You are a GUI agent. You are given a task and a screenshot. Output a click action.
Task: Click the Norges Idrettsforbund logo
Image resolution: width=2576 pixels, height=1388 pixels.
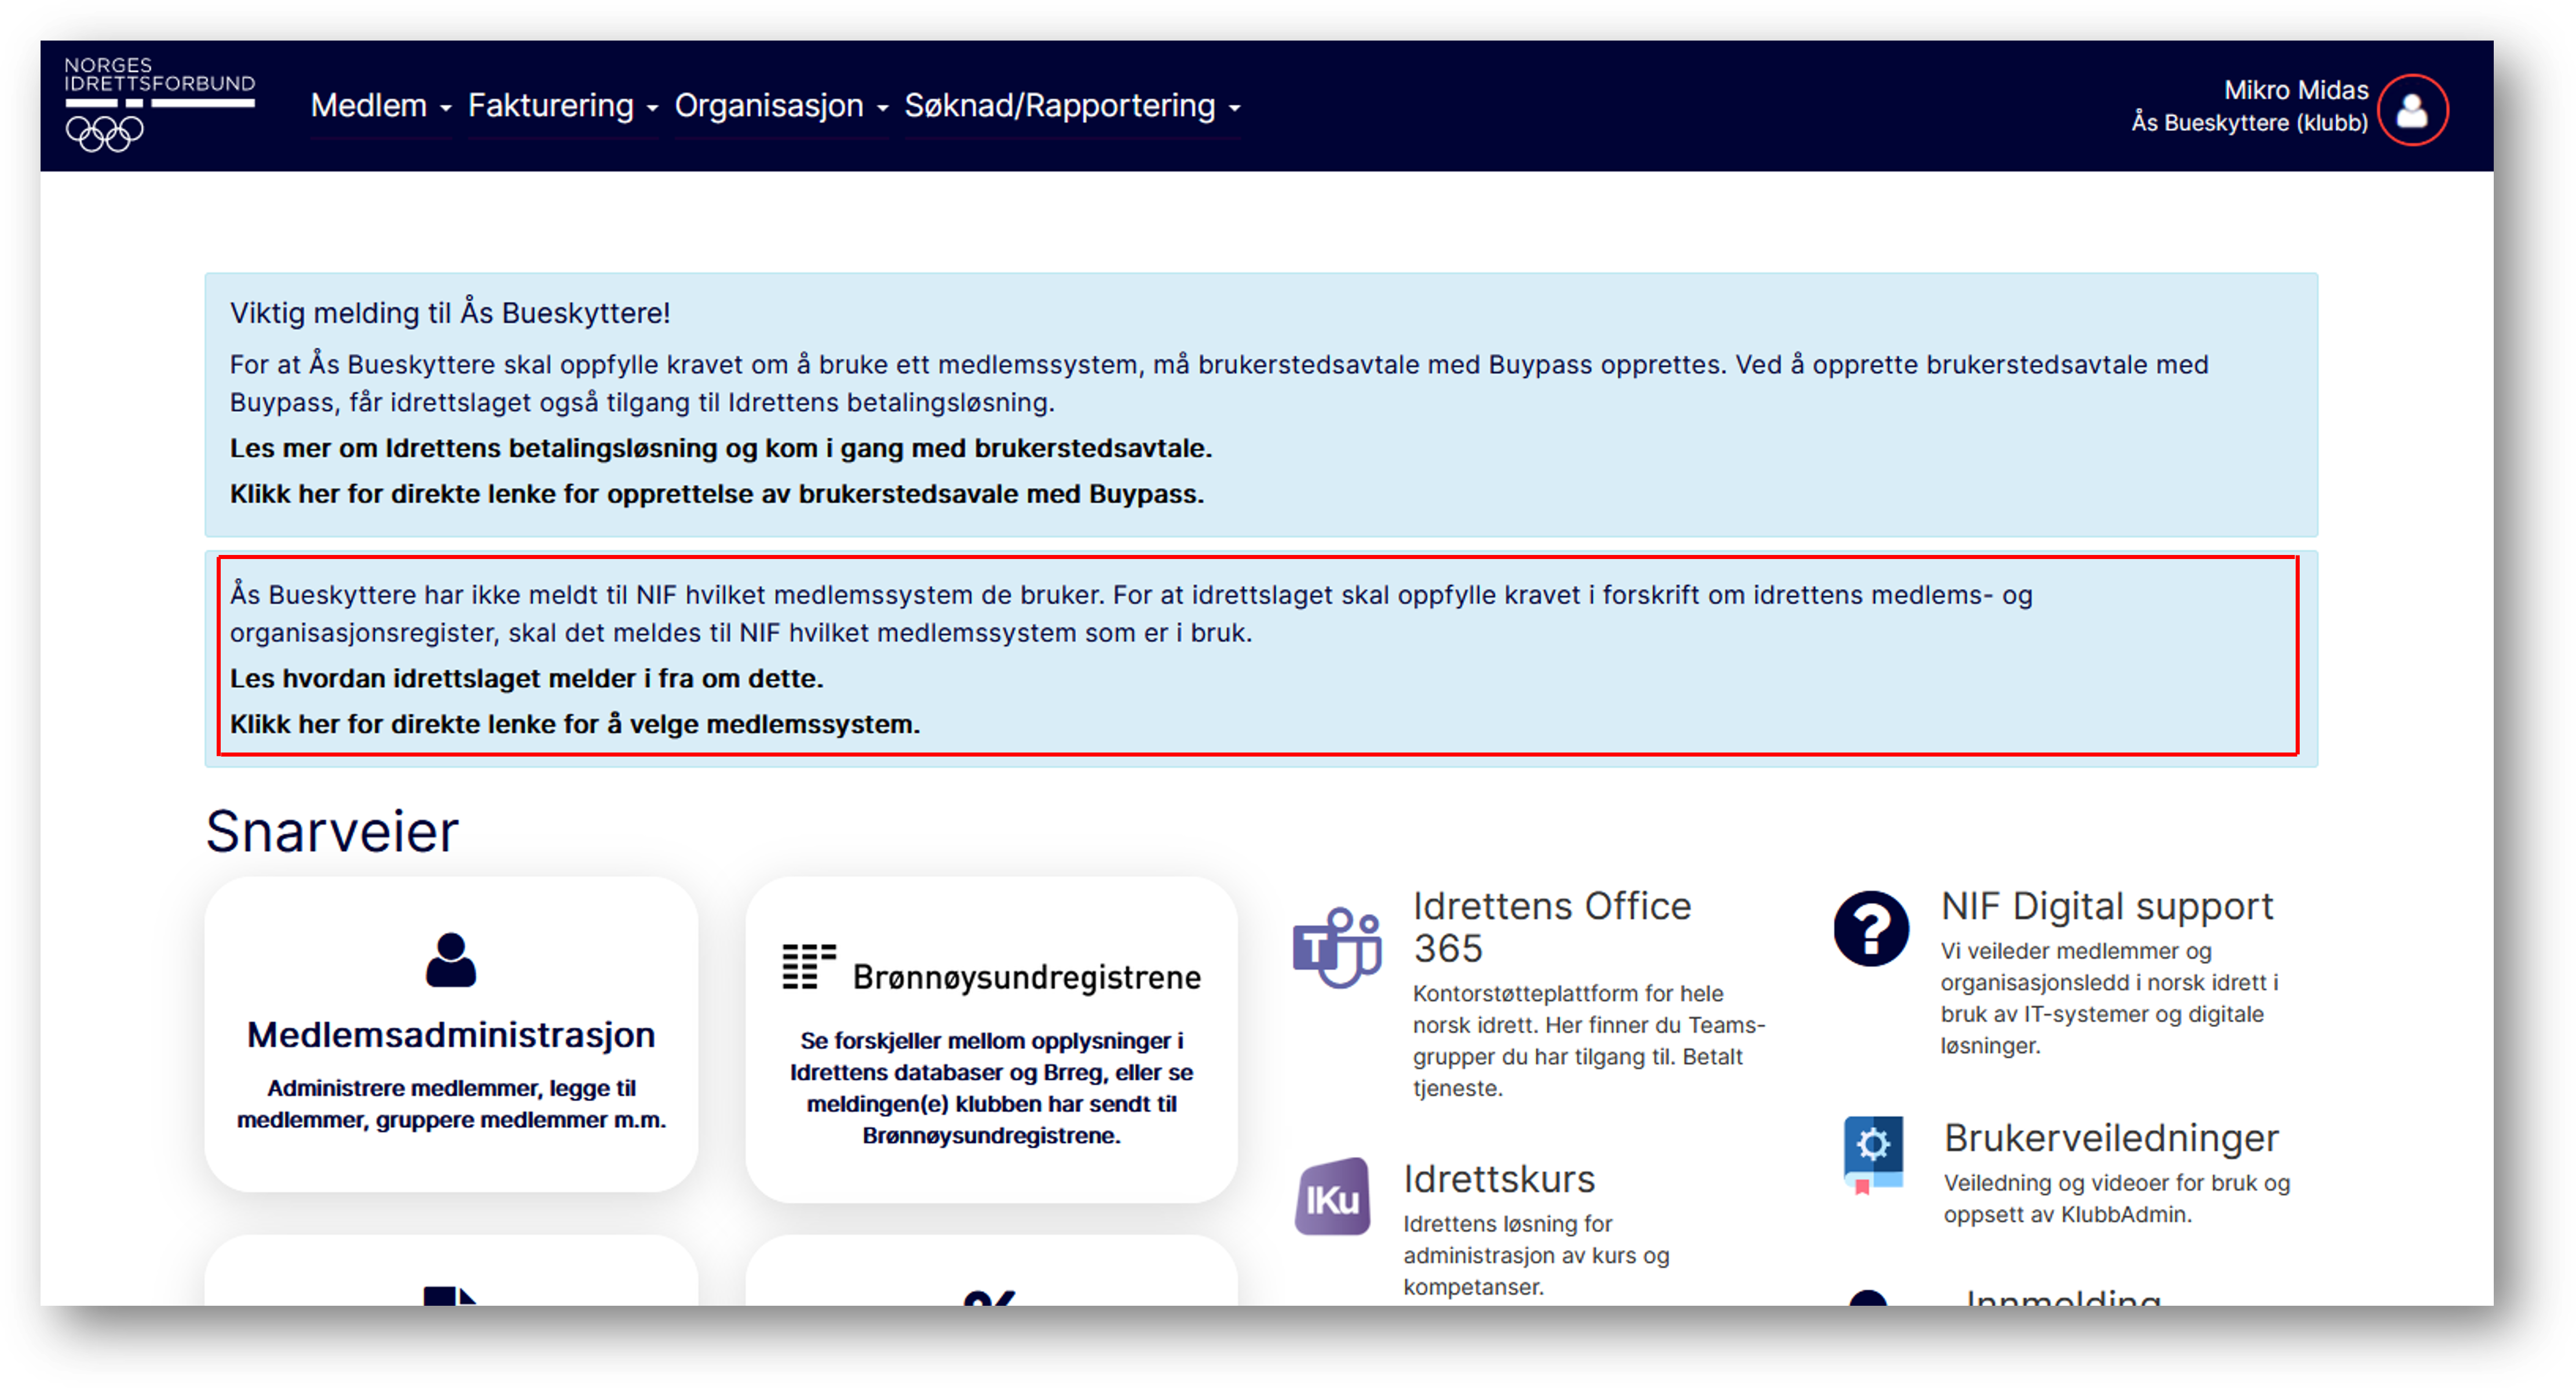159,104
